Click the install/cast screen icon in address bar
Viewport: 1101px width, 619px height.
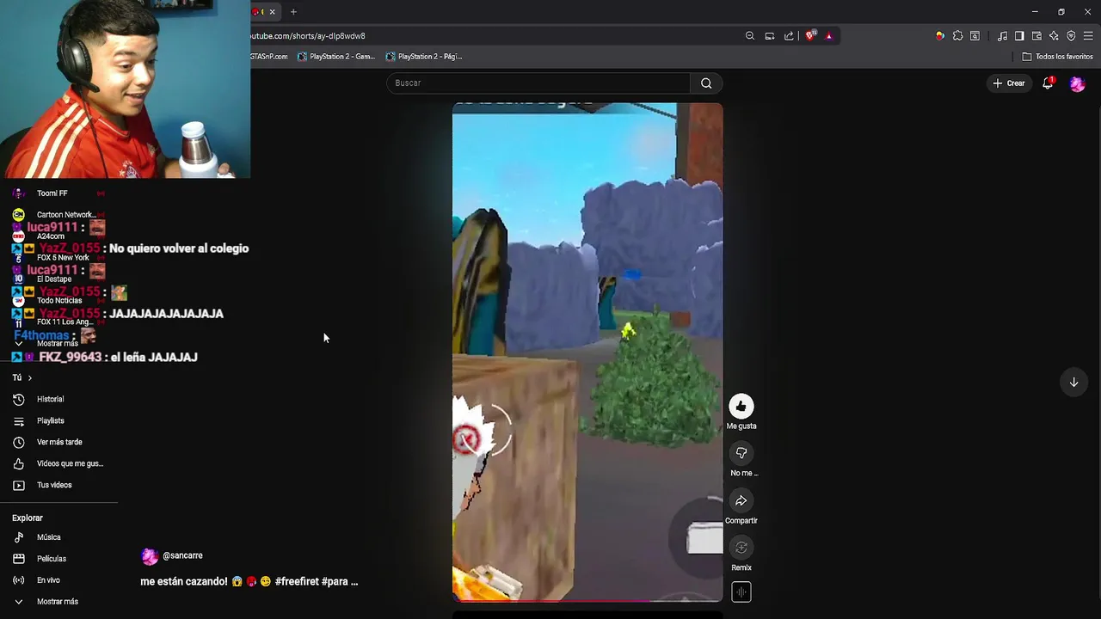(769, 36)
